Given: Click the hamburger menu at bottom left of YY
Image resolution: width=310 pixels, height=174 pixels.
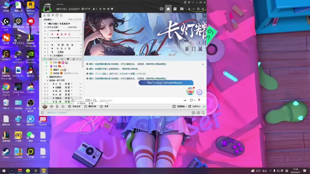Looking at the screenshot, I should click(42, 113).
